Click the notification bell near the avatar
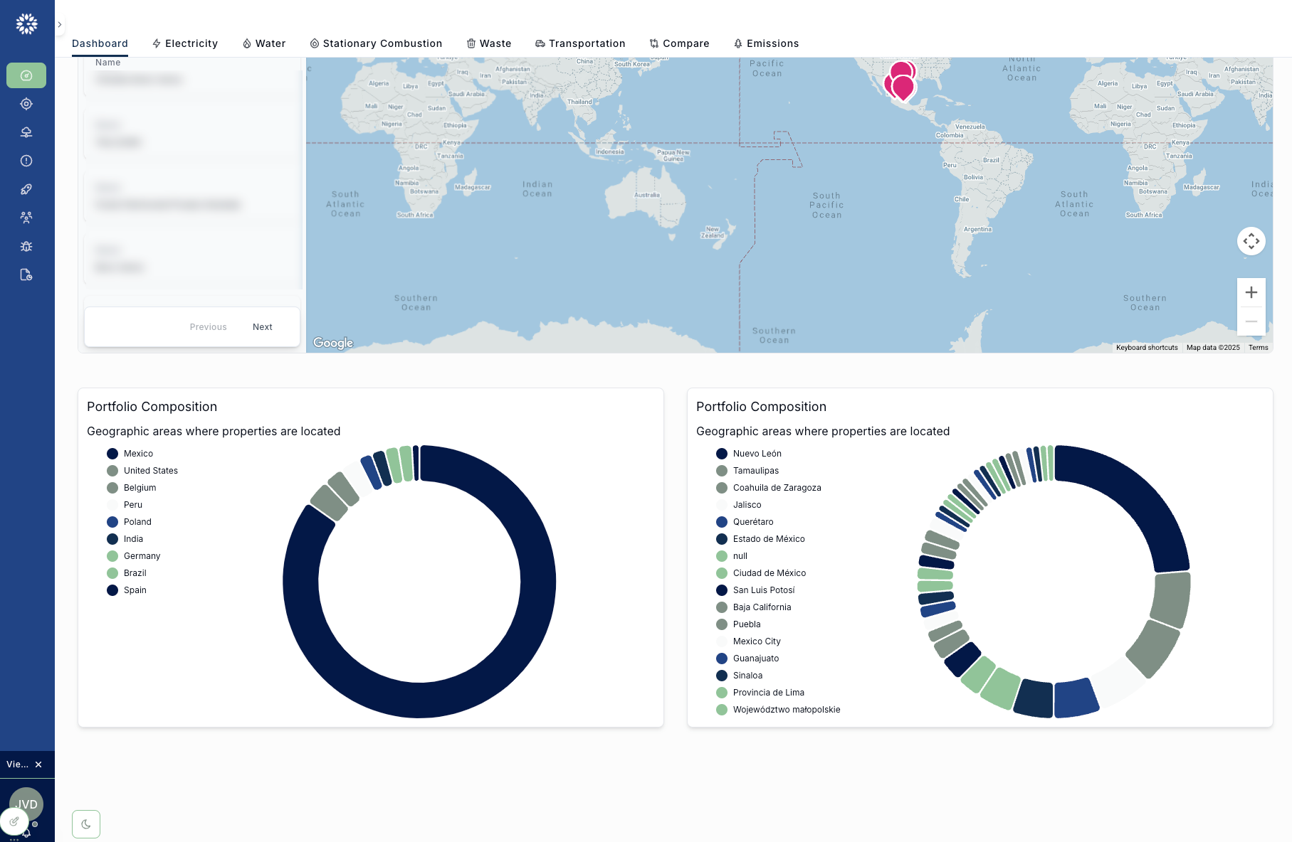 [26, 834]
